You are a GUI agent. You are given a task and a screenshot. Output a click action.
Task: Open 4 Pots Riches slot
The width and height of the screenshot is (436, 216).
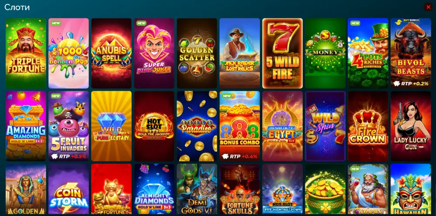[x=368, y=53]
